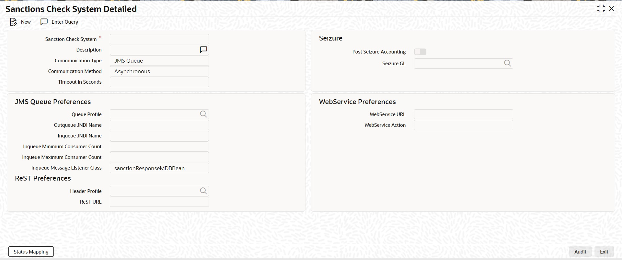Focus the Inqueue JNDI Name field
Screen dimensions: 622x260
click(x=159, y=136)
